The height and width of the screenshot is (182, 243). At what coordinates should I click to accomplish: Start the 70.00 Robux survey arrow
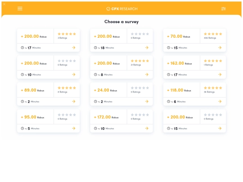coord(220,48)
